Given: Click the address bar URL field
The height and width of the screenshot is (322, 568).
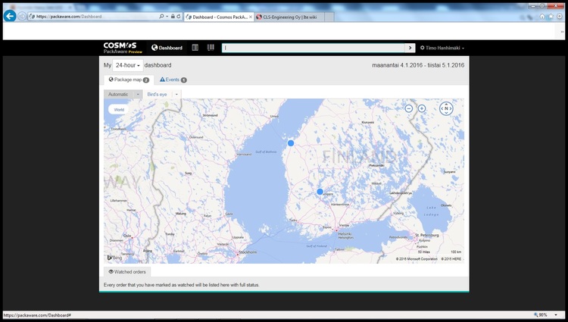Looking at the screenshot, I should coord(92,17).
